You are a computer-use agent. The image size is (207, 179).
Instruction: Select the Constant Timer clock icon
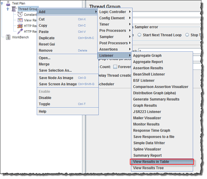pyautogui.click(x=20, y=15)
